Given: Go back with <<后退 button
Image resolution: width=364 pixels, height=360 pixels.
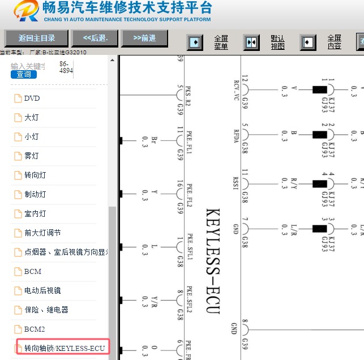Looking at the screenshot, I should (x=95, y=38).
